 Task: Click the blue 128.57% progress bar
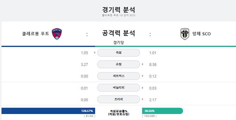pos(48,111)
